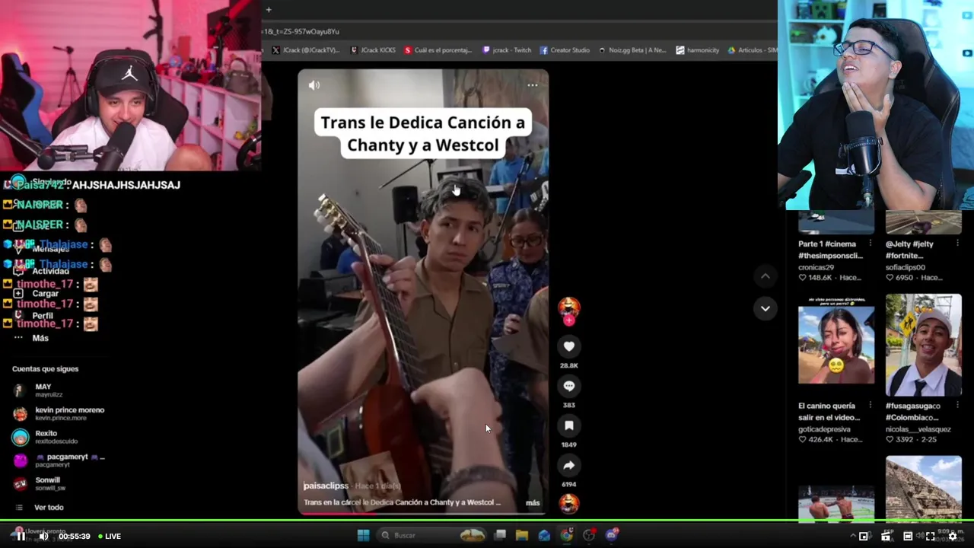Image resolution: width=974 pixels, height=548 pixels.
Task: Open '@Jelty #jelty #fortnite' video title
Action: pos(911,250)
